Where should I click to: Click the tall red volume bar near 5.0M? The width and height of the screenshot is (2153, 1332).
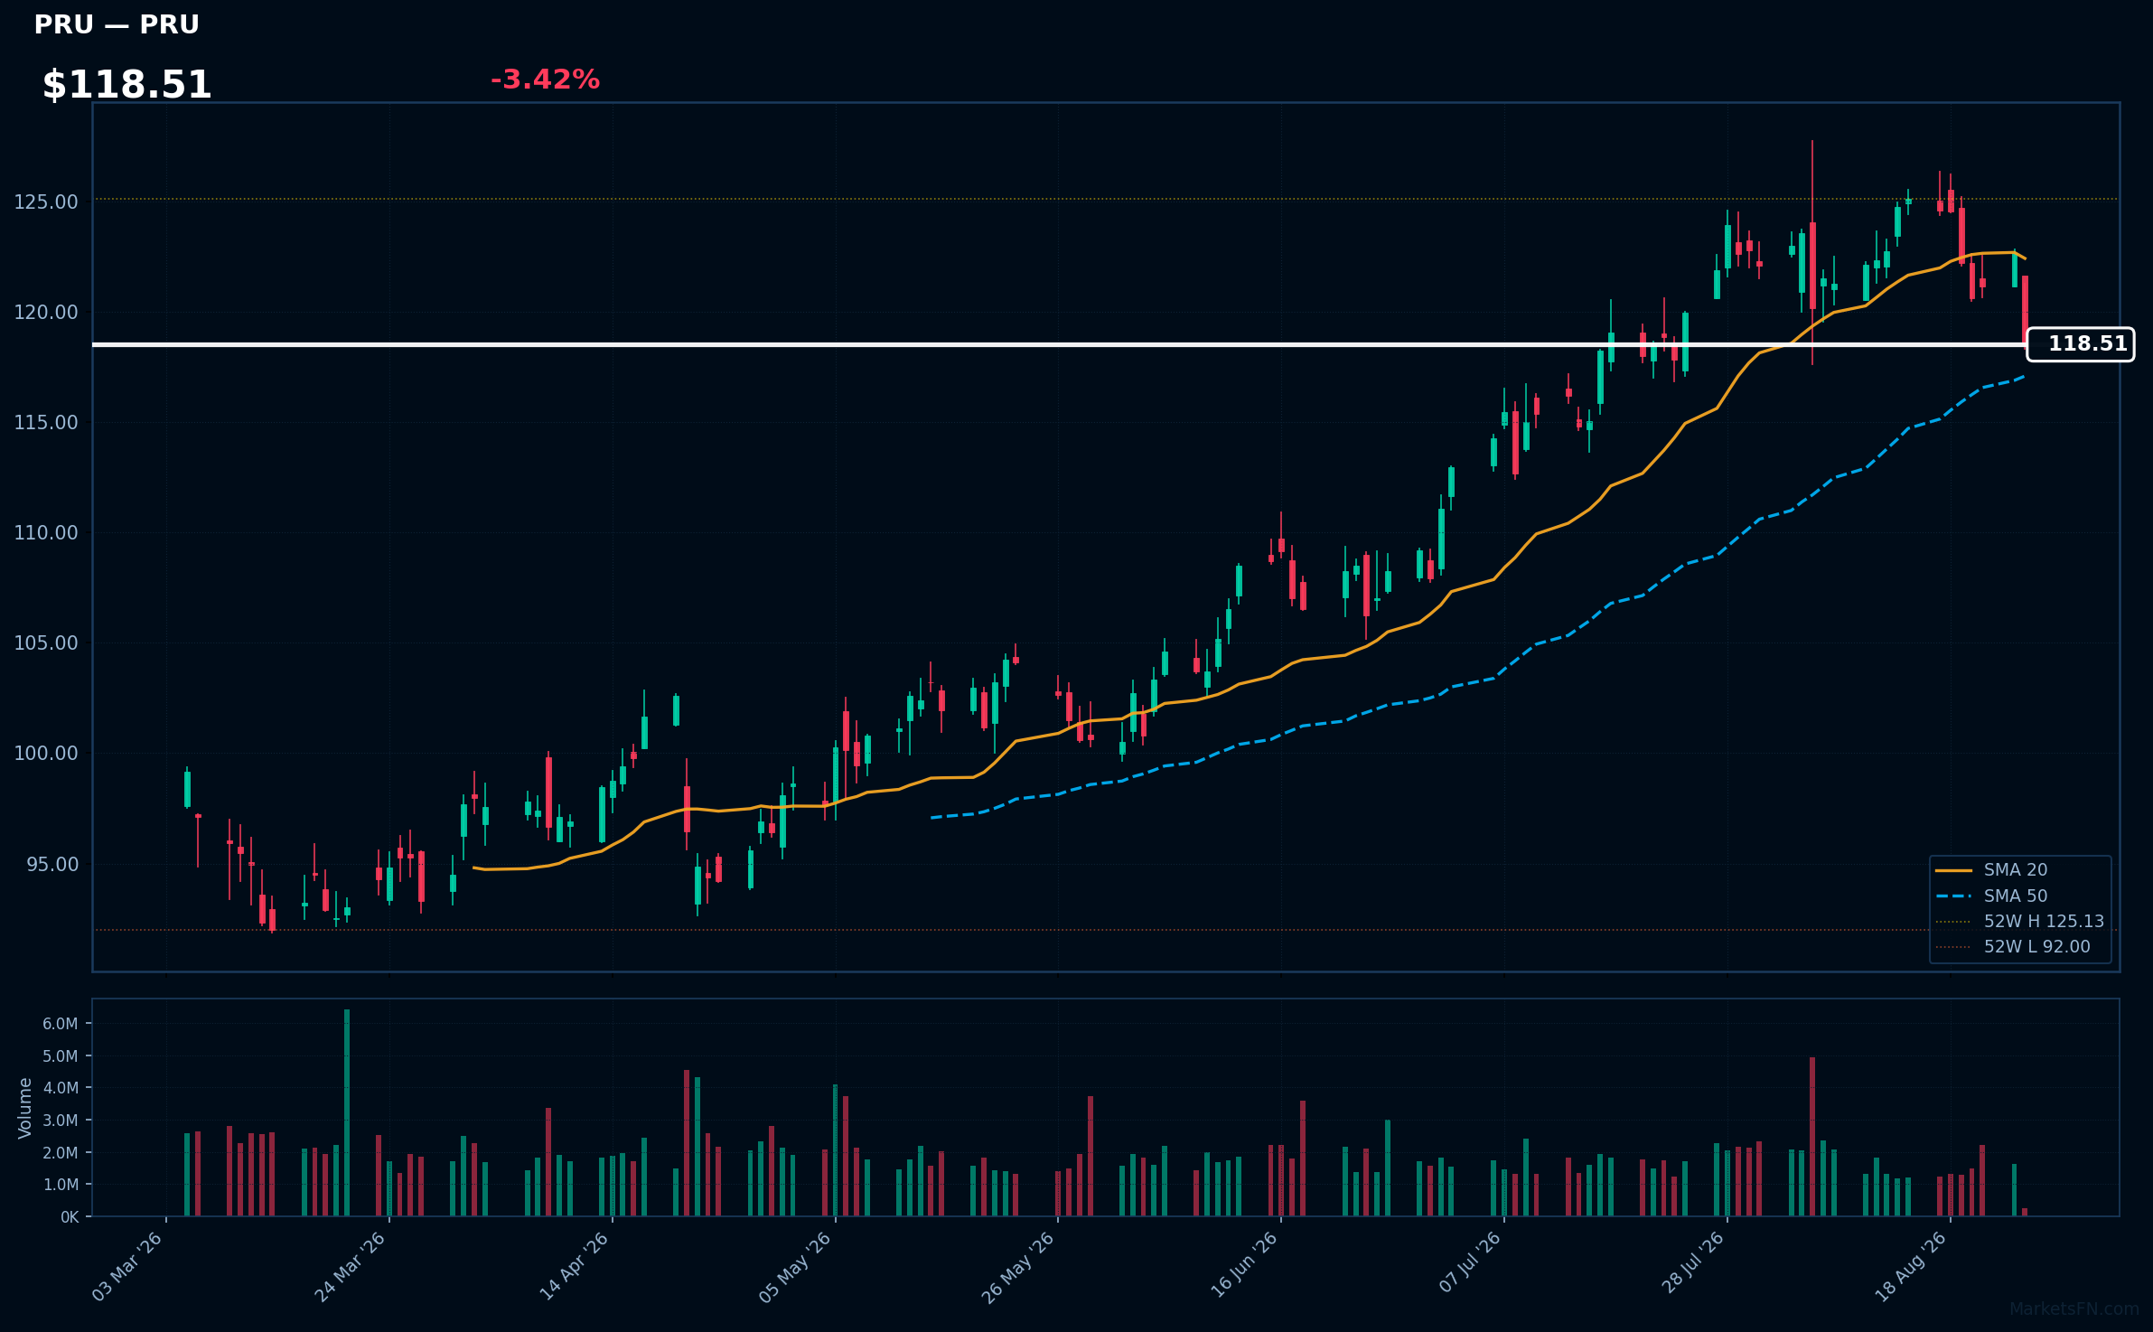[x=1812, y=1137]
